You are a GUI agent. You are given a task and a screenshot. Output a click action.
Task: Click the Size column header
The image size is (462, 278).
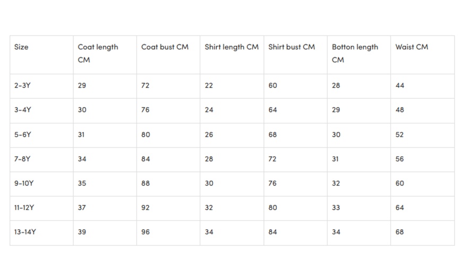(21, 47)
